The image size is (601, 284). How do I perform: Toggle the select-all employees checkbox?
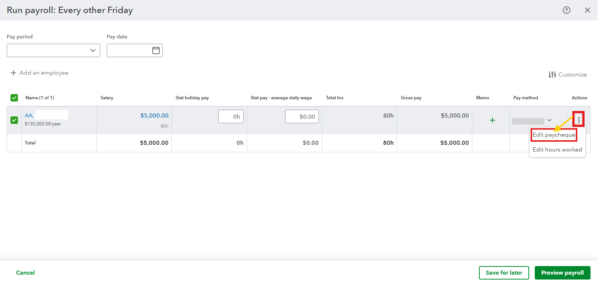point(14,98)
